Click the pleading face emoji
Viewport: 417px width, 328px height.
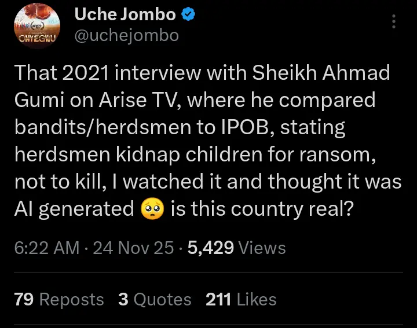coord(152,208)
